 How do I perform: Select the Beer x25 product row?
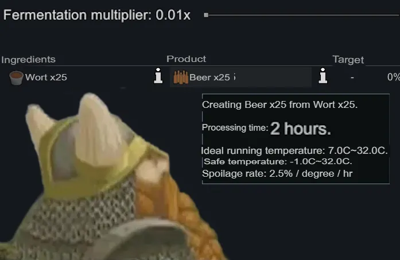pos(240,77)
